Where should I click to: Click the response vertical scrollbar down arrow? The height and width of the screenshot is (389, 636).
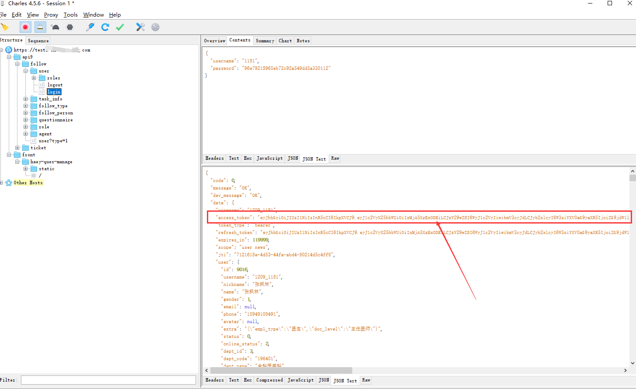633,363
